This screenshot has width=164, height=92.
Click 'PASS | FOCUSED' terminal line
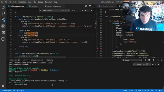(15, 72)
